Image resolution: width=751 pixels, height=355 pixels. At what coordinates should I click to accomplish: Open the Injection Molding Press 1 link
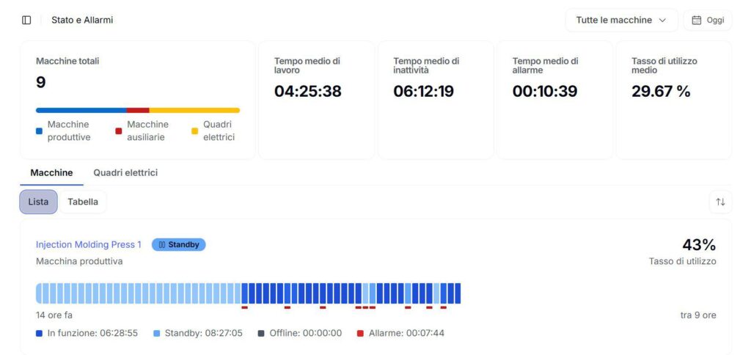[x=89, y=245]
